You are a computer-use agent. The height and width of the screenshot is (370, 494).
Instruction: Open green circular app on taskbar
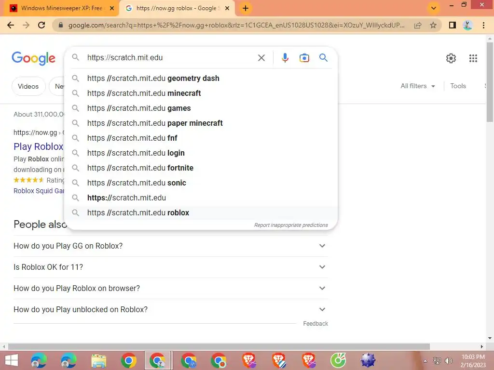pos(338,360)
